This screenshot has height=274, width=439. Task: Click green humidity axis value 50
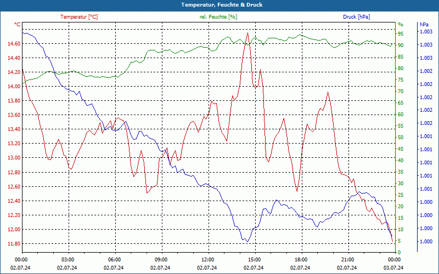pos(401,138)
